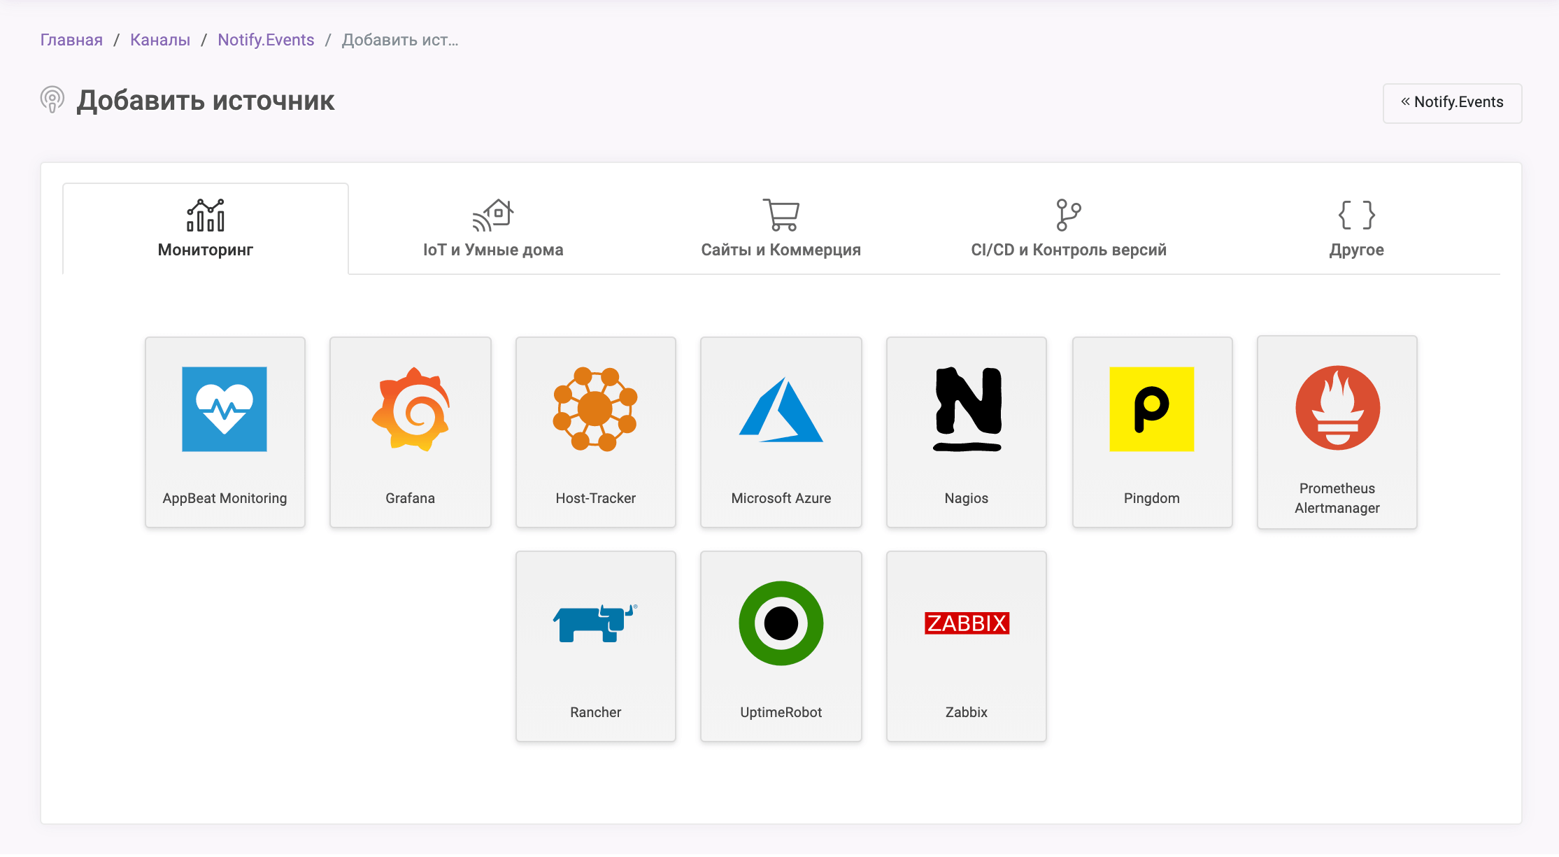Switch to the Сайты и Коммерция tab
Viewport: 1559px width, 857px height.
pyautogui.click(x=781, y=228)
